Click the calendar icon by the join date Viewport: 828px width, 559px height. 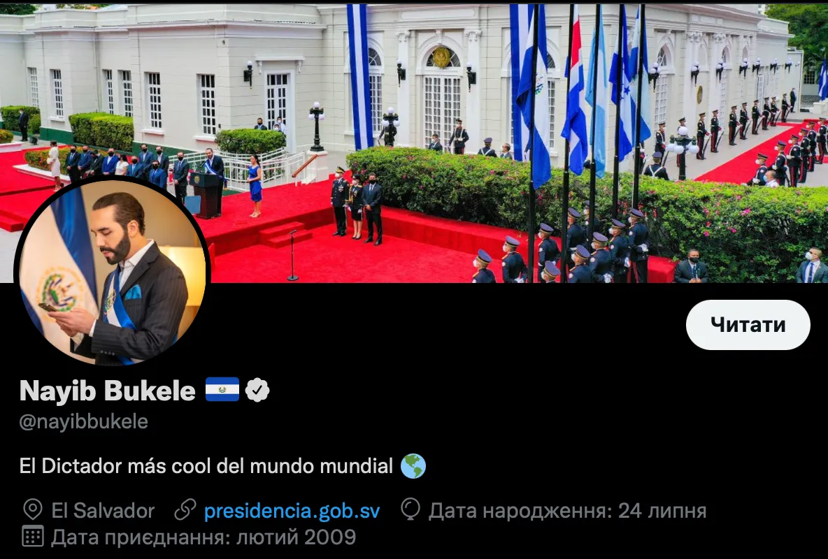[33, 537]
